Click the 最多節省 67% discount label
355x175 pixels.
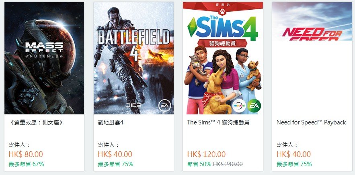coord(26,164)
